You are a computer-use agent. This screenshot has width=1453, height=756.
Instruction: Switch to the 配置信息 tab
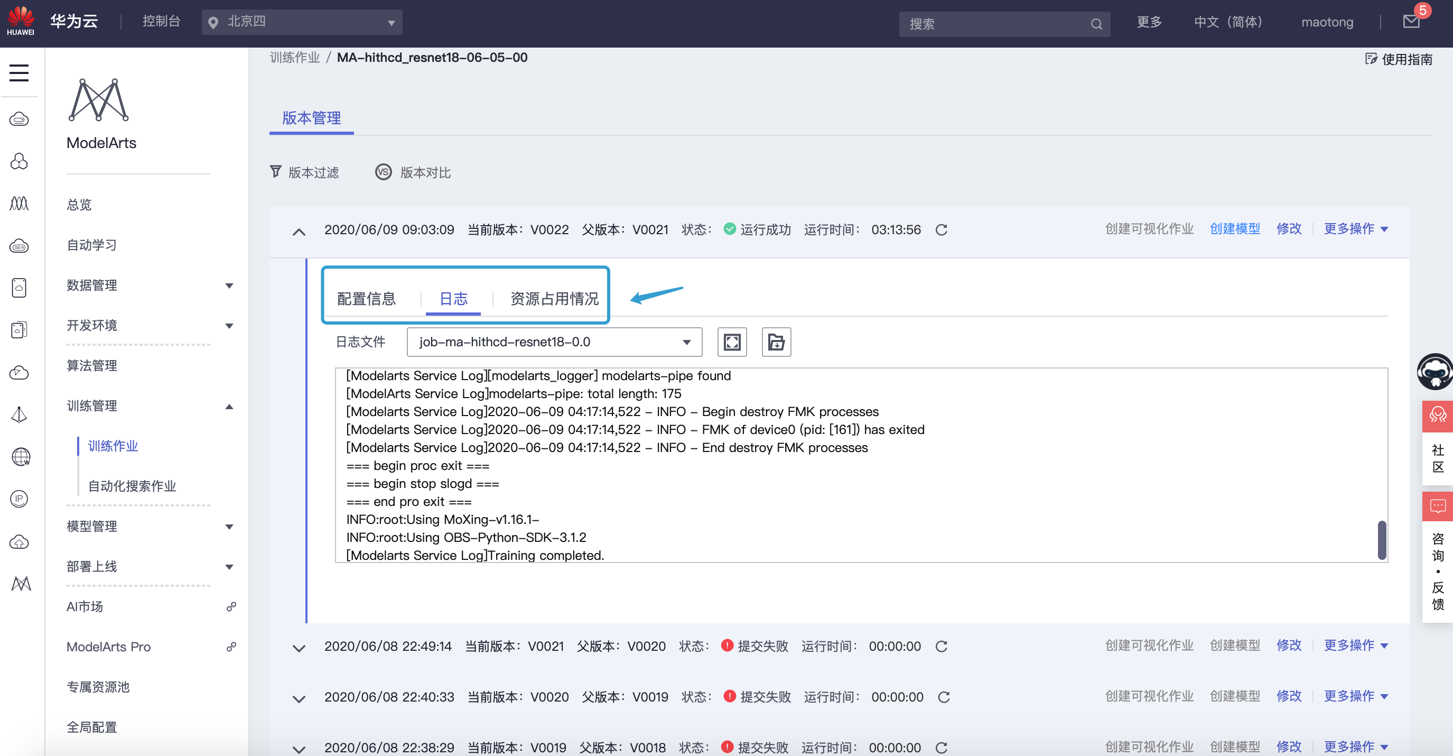[x=367, y=299]
